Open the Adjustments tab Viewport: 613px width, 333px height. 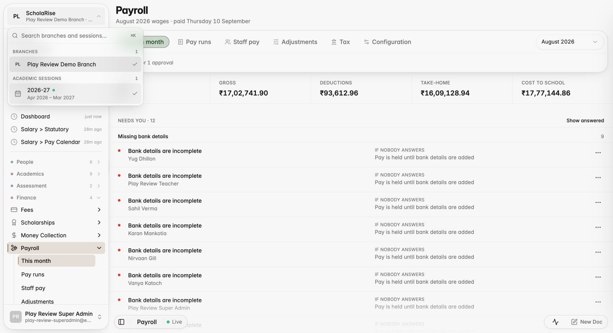click(295, 42)
